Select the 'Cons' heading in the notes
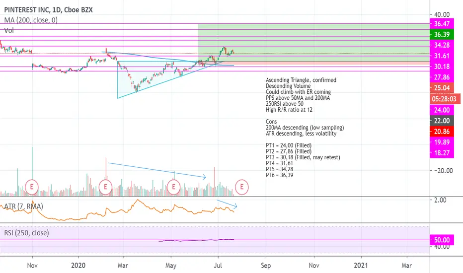 (271, 122)
